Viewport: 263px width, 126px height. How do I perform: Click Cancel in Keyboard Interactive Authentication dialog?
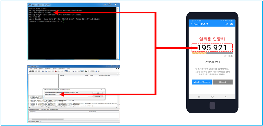pyautogui.click(x=98, y=96)
